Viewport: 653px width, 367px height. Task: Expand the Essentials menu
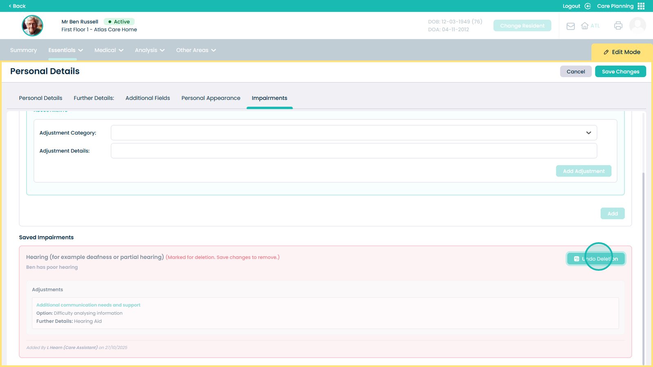click(x=65, y=50)
